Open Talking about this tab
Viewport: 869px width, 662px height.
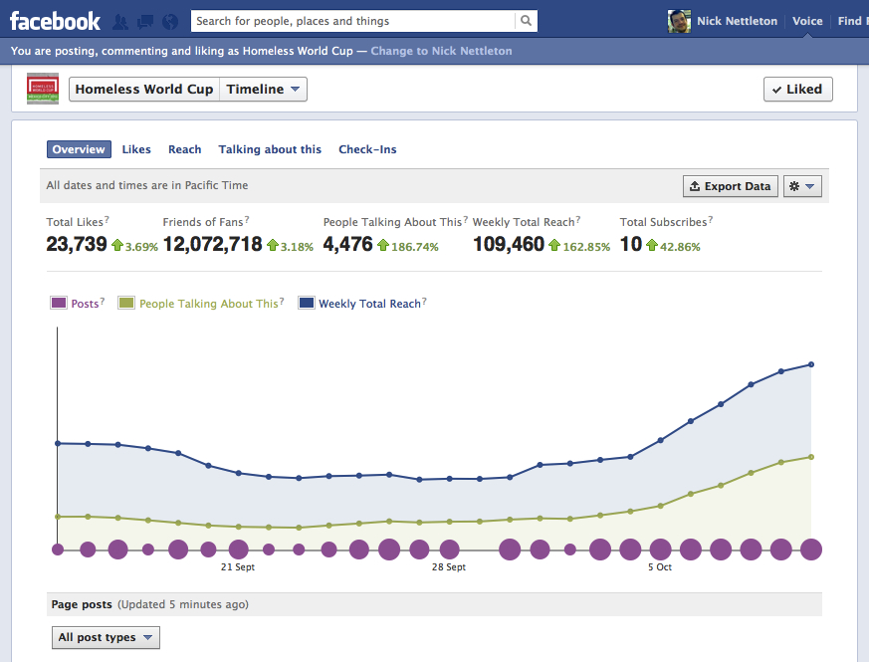[x=270, y=149]
